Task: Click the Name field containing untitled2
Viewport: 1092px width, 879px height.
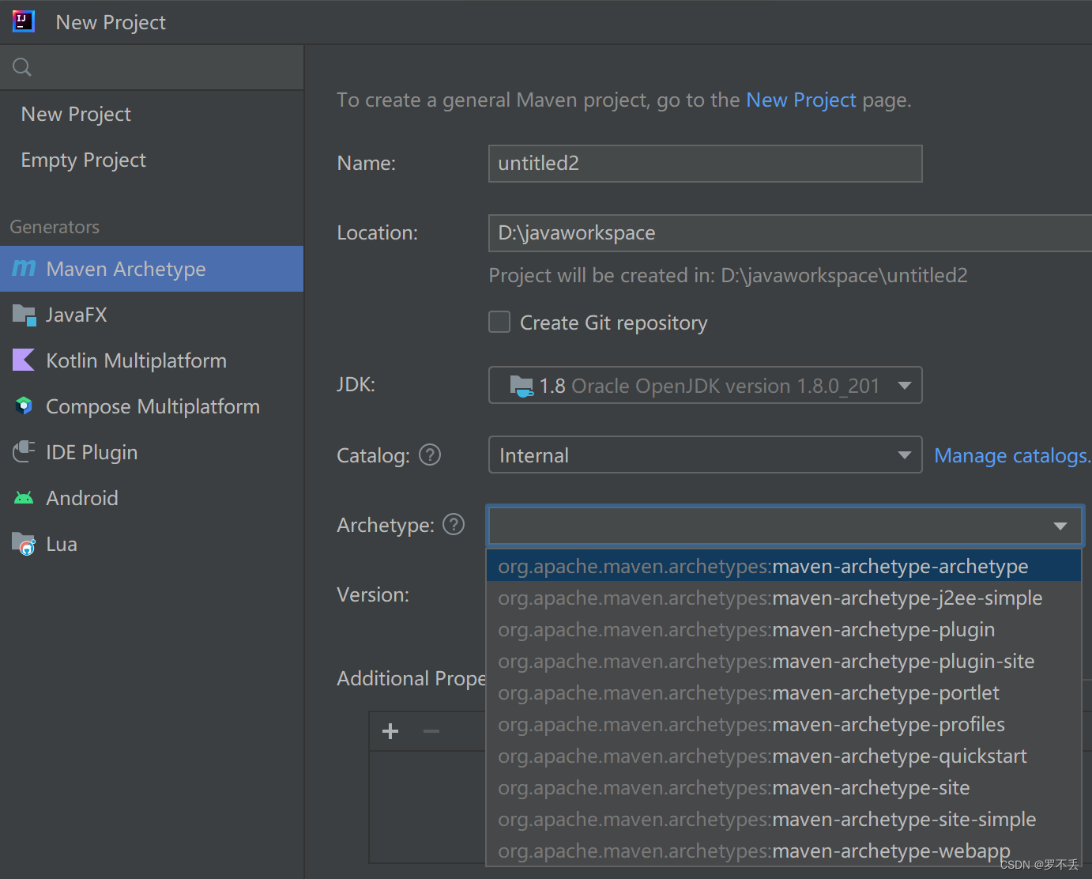Action: [x=705, y=164]
